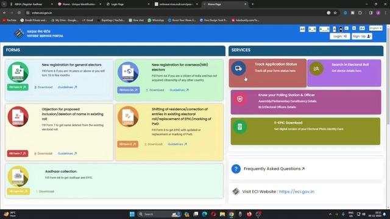
Task: Click the A- decrease font size button
Action: click(x=347, y=29)
